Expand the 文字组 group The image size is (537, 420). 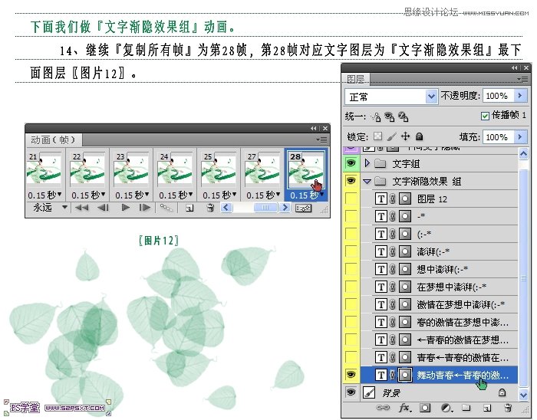(367, 163)
